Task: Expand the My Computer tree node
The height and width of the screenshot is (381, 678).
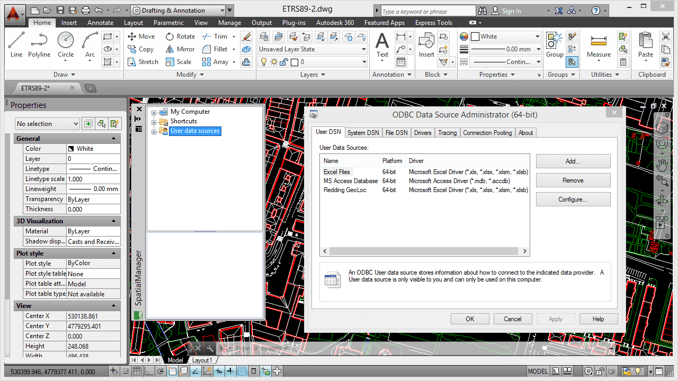Action: (154, 112)
